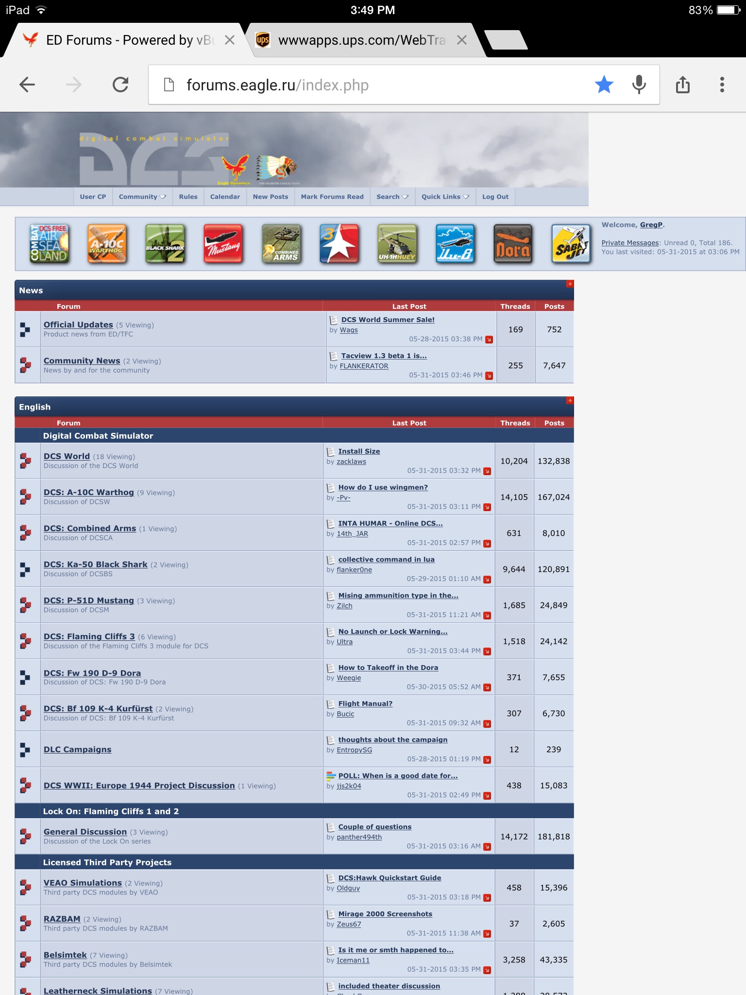Open VEAO Simulations forum
Image resolution: width=746 pixels, height=995 pixels.
tap(83, 883)
